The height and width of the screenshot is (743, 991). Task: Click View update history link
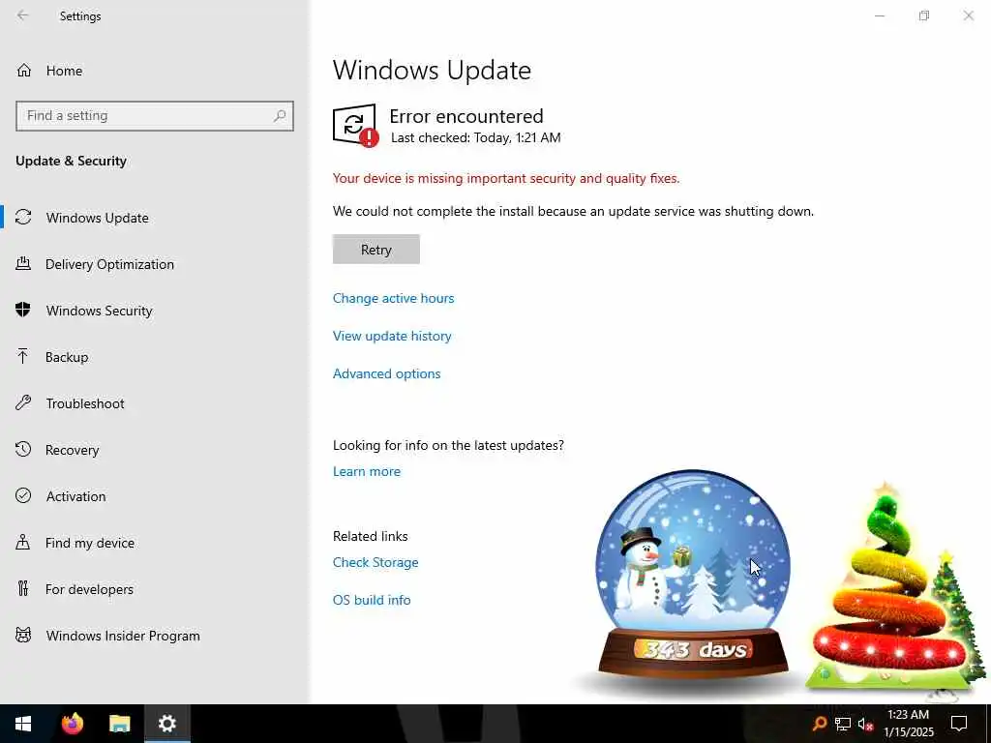392,336
